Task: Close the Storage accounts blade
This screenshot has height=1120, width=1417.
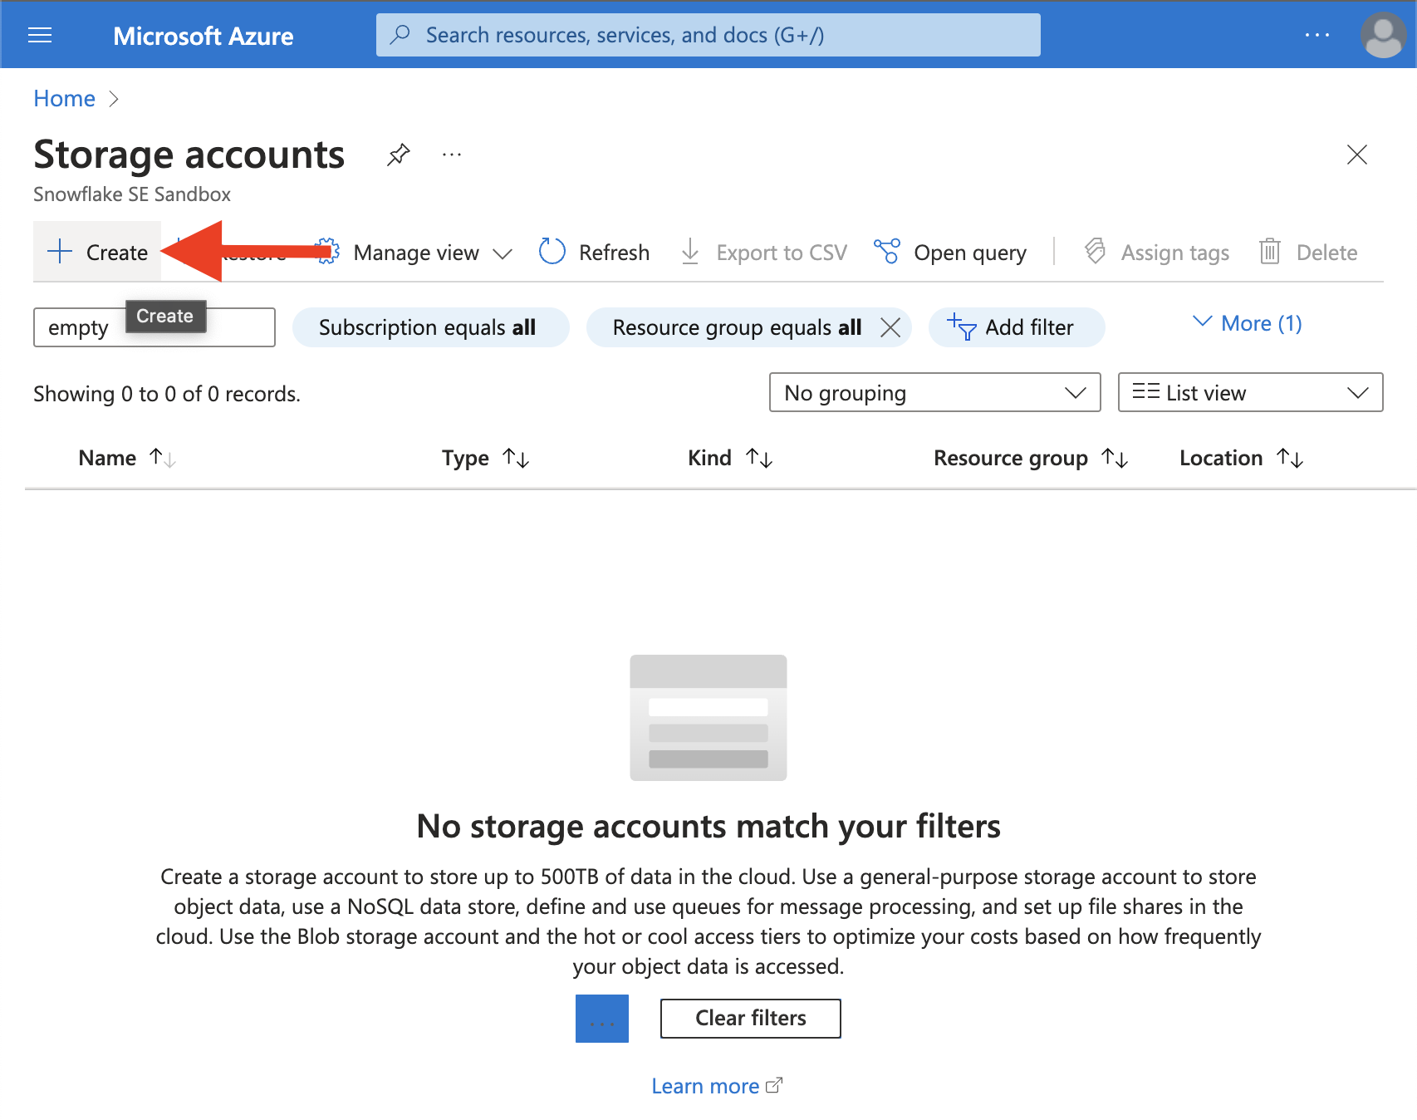Action: [x=1357, y=155]
